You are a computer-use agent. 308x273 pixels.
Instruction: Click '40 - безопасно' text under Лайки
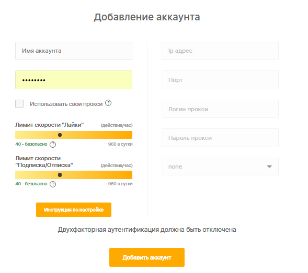pyautogui.click(x=31, y=144)
